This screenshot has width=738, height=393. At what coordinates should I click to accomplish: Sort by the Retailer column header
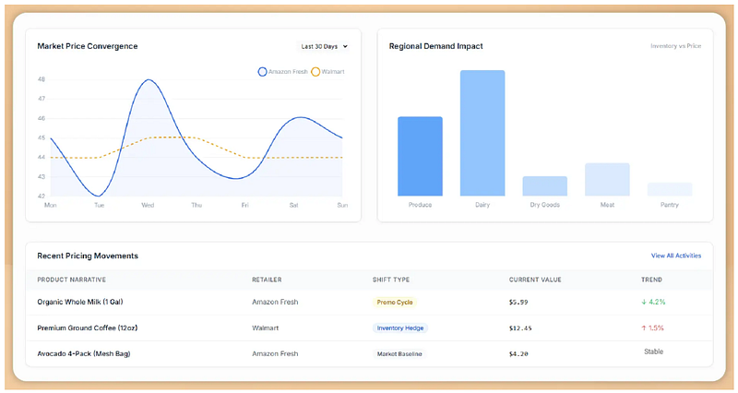point(267,280)
